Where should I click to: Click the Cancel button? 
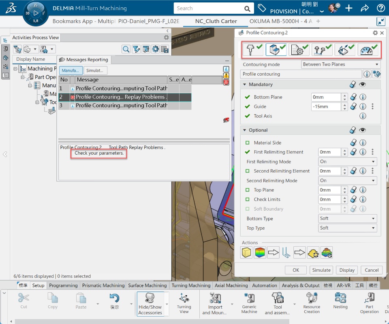point(372,270)
